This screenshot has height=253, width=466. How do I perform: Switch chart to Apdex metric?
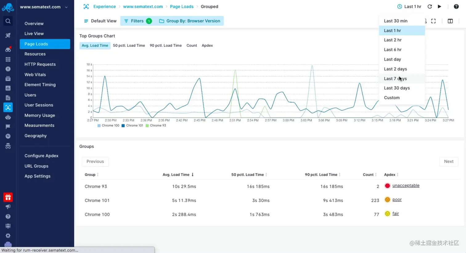[207, 46]
